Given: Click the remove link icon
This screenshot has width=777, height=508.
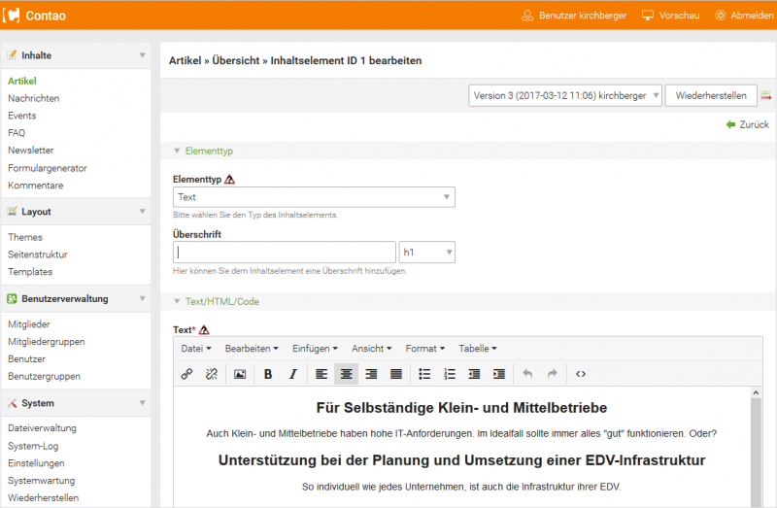Looking at the screenshot, I should click(x=211, y=374).
